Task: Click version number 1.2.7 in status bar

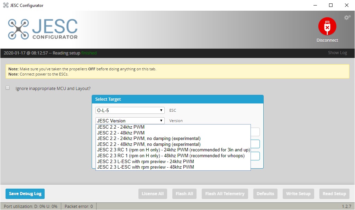Action: click(x=346, y=207)
